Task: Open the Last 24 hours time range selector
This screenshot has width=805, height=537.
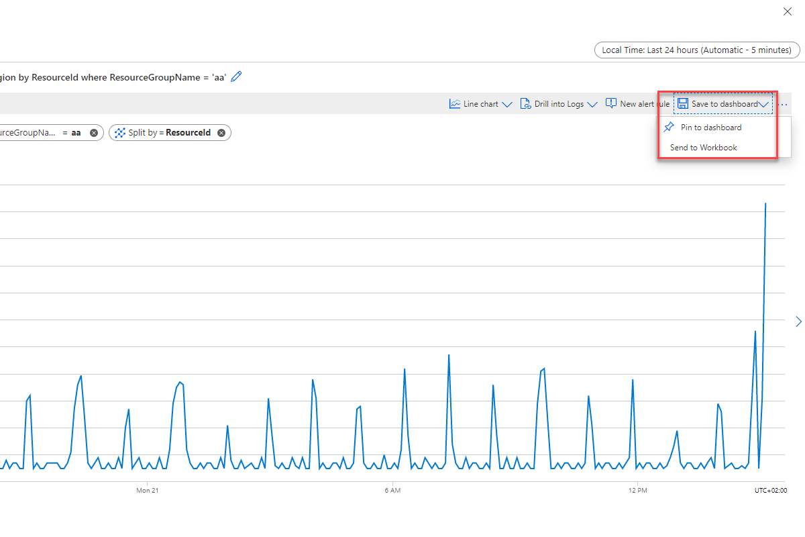Action: (x=696, y=50)
